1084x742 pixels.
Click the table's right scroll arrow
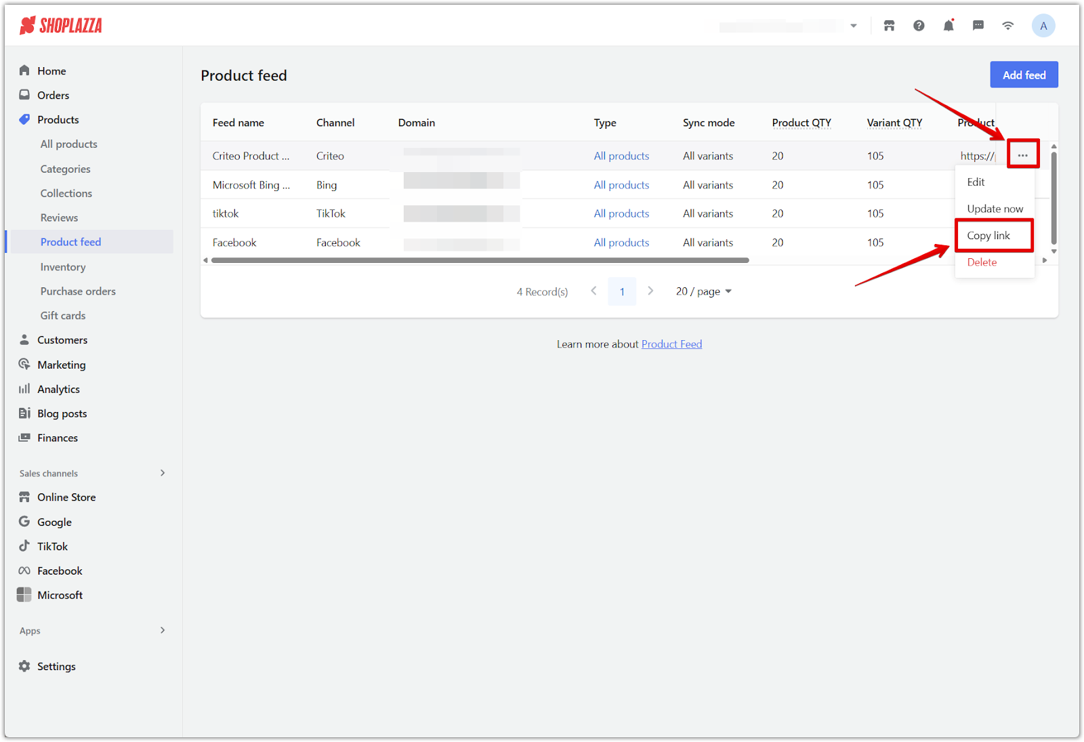(x=1045, y=260)
